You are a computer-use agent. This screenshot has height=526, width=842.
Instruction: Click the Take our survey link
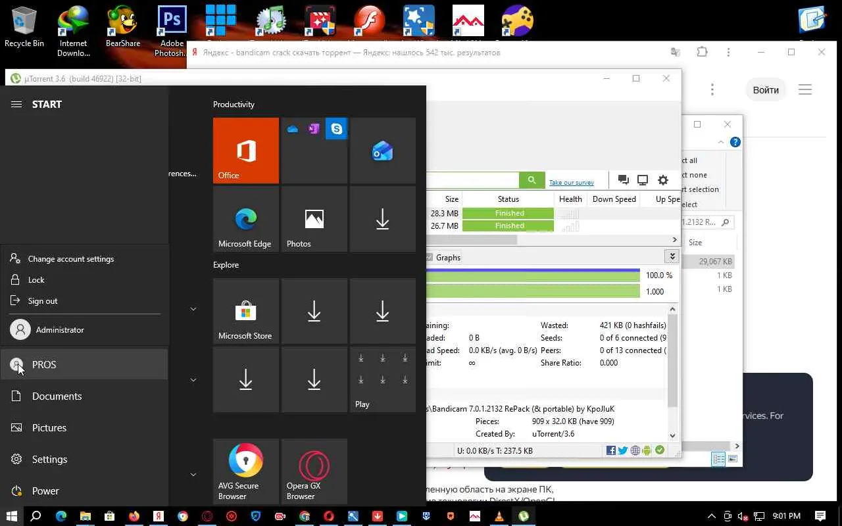[572, 182]
